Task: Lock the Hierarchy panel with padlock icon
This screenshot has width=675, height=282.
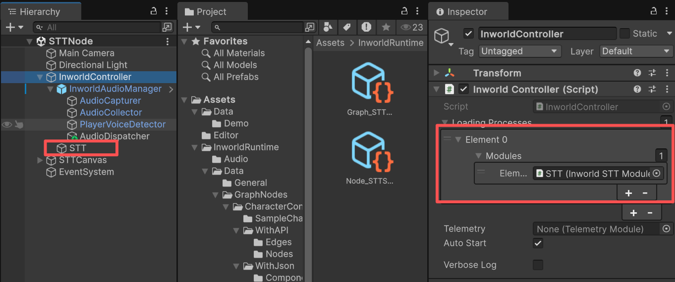Action: pos(154,11)
